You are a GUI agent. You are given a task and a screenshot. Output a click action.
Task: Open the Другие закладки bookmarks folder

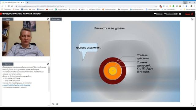click(190, 9)
